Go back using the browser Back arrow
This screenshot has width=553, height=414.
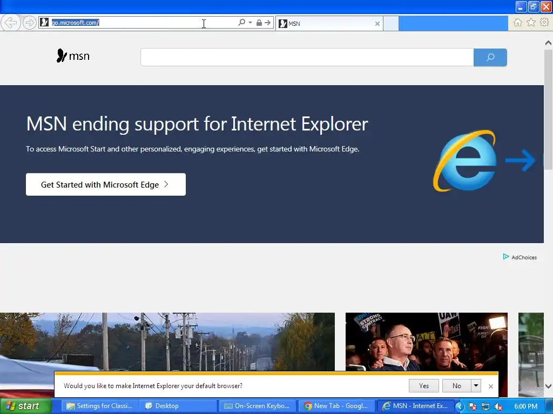coord(11,23)
